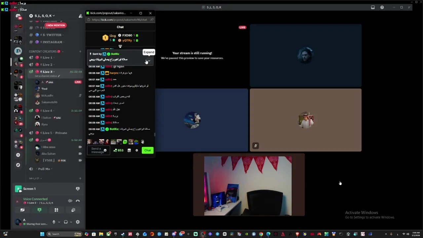Focus the webcam tile showing a room
Image resolution: width=423 pixels, height=238 pixels.
point(249,185)
